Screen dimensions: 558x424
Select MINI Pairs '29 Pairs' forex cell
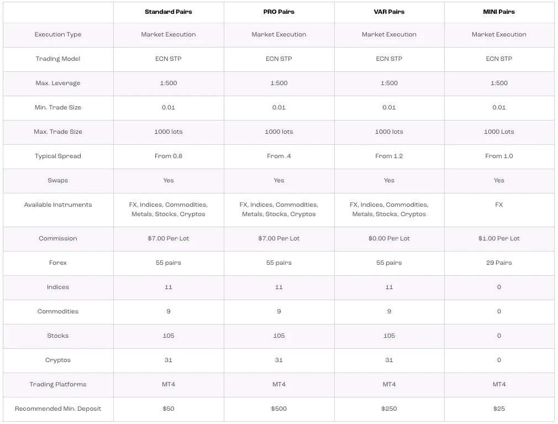498,263
